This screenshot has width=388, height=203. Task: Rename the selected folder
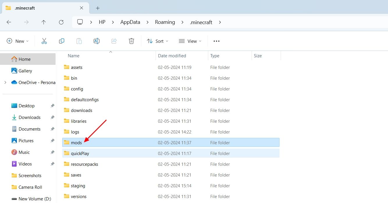97,41
